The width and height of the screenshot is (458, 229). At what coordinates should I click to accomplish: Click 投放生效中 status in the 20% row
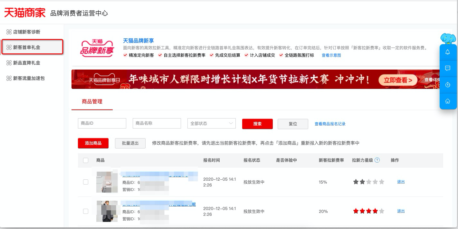tap(254, 211)
